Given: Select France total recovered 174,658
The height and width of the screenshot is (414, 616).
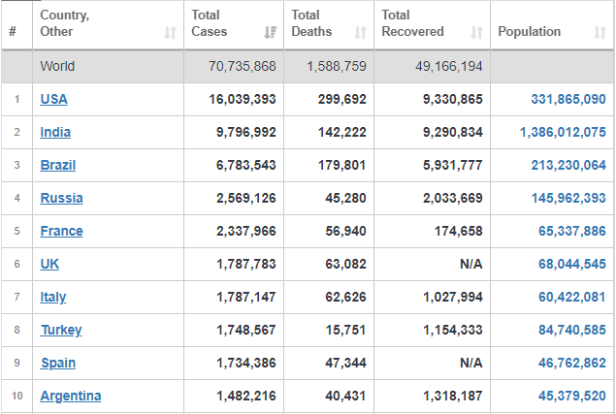Looking at the screenshot, I should tap(458, 231).
